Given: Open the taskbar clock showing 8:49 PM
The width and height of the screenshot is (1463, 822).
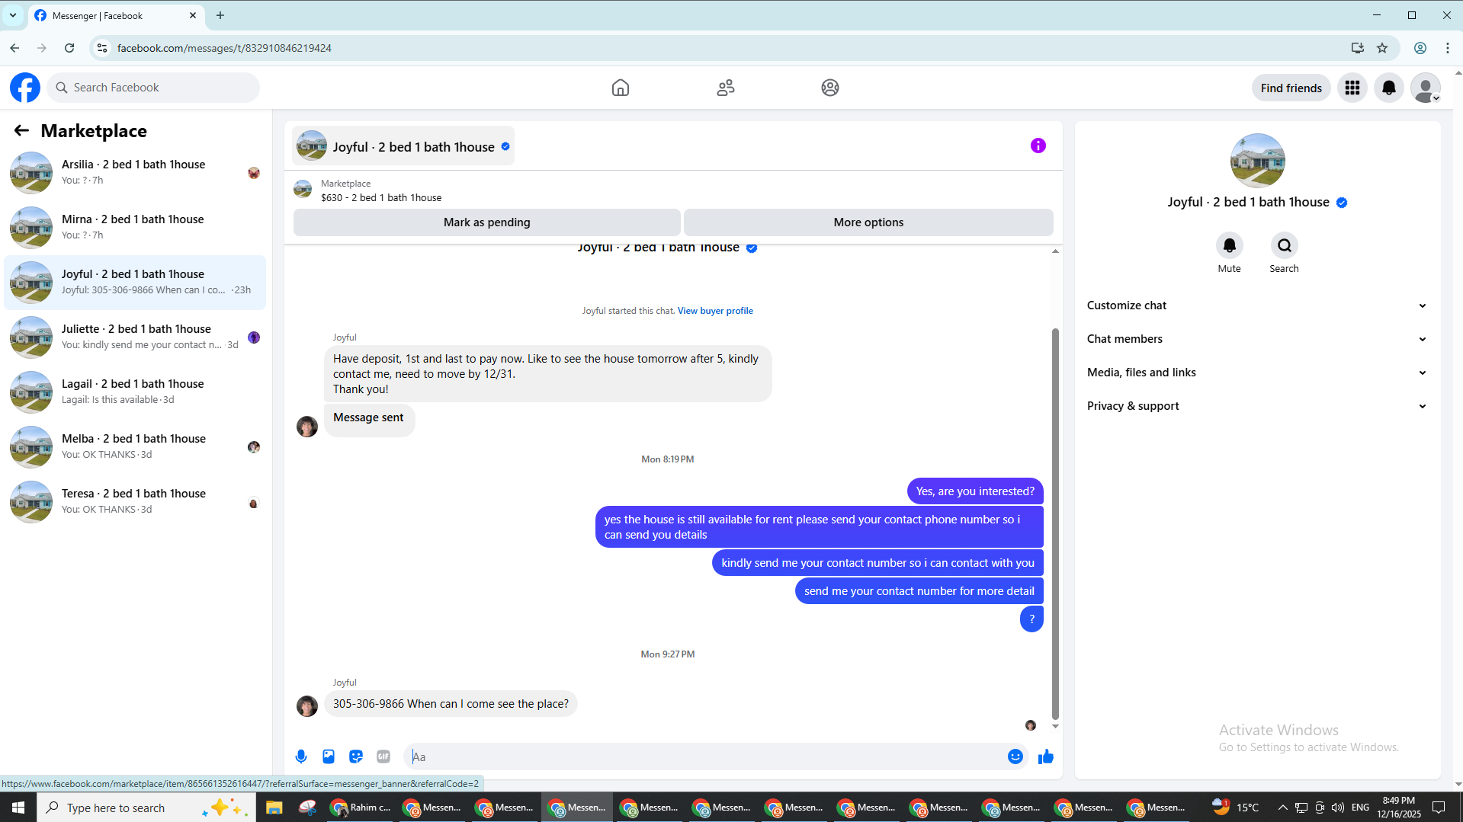Looking at the screenshot, I should pos(1398,808).
